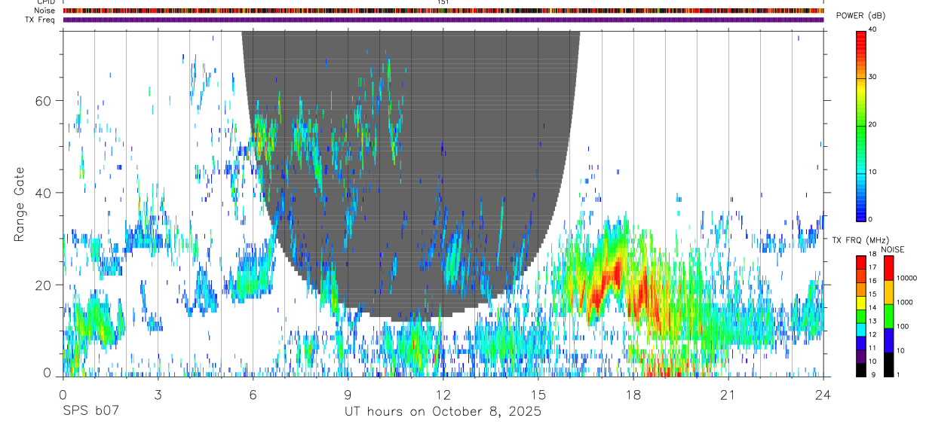Click the 0 tick label on the range gate axis
The width and height of the screenshot is (926, 427).
48,372
